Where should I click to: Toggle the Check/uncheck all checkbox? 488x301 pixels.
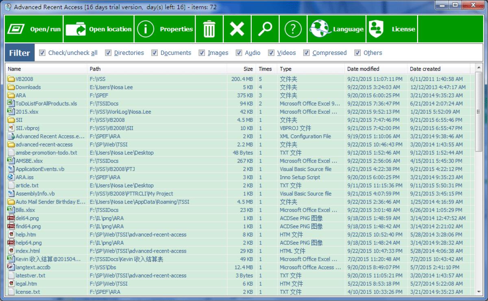(x=42, y=53)
